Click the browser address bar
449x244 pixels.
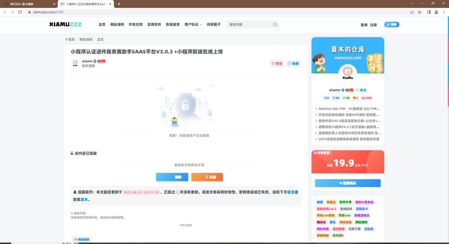(217, 12)
